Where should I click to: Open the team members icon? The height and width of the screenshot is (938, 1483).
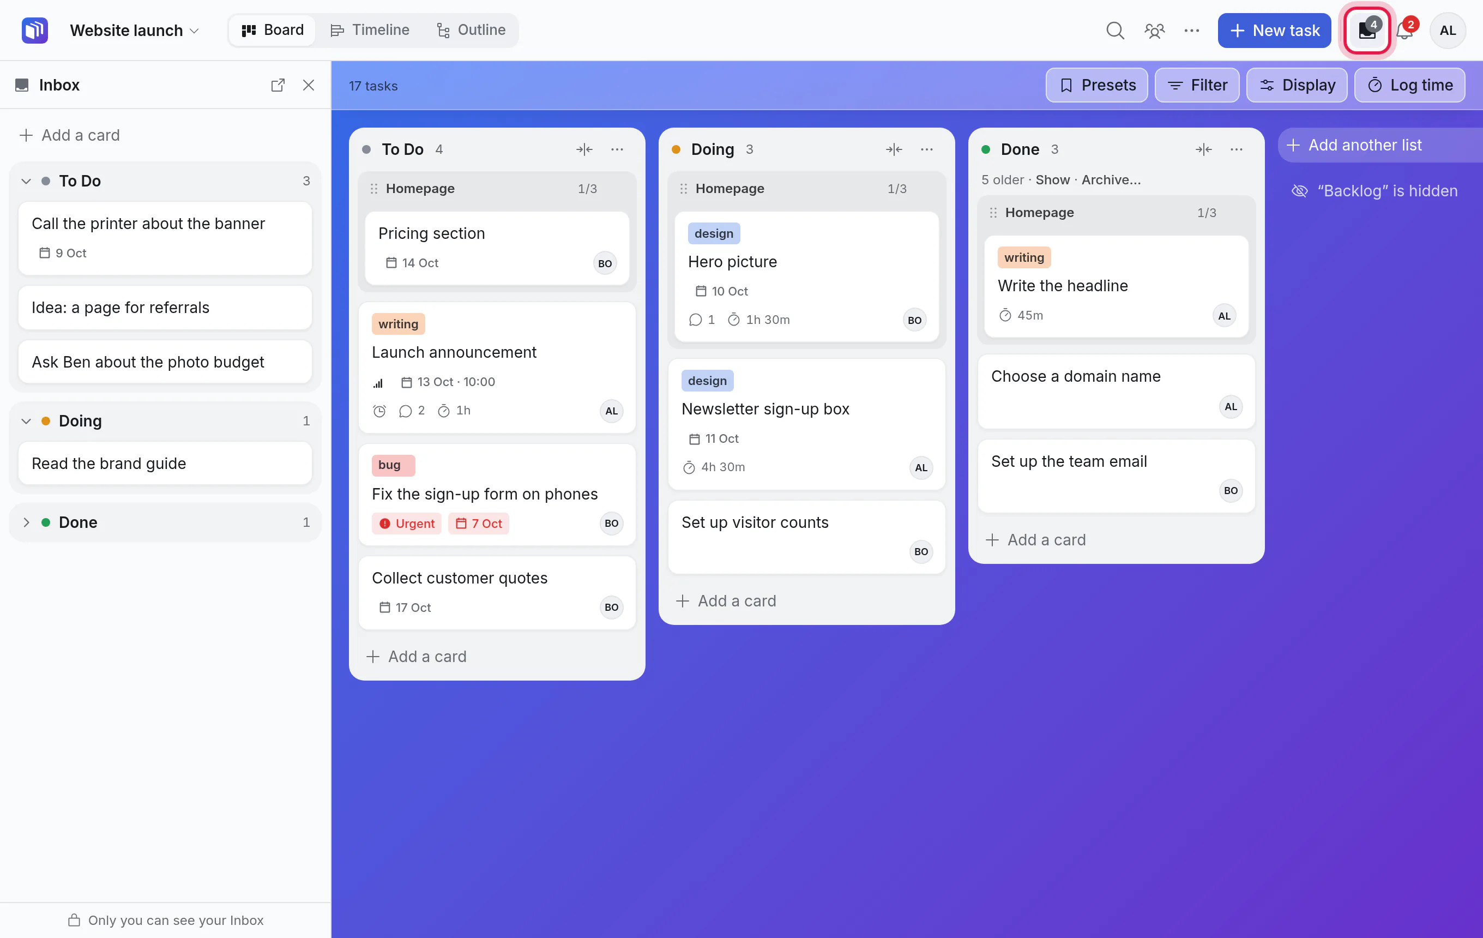[1154, 30]
